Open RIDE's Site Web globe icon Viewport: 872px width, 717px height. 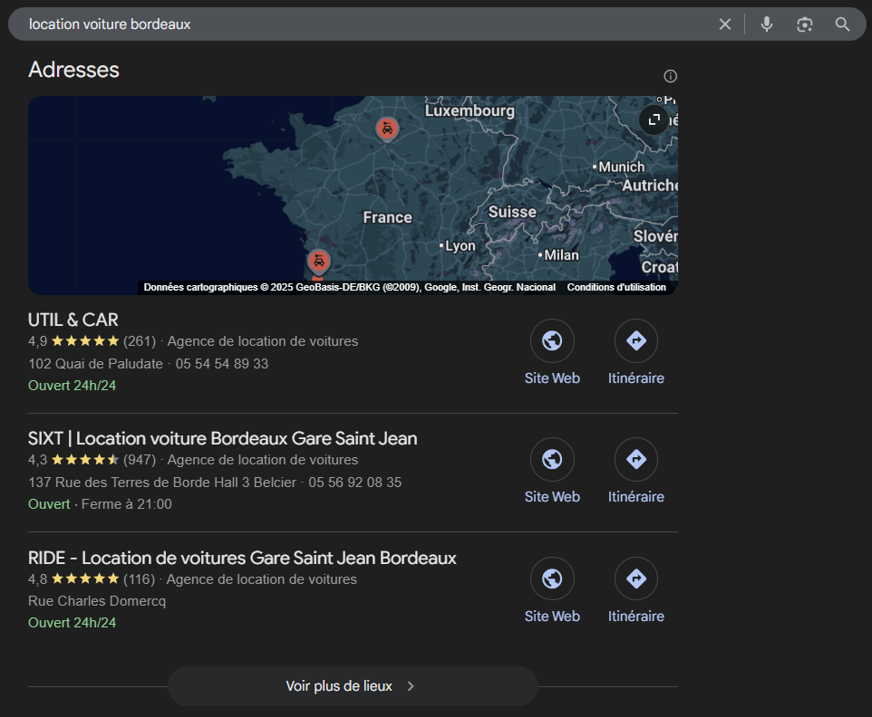click(x=552, y=578)
